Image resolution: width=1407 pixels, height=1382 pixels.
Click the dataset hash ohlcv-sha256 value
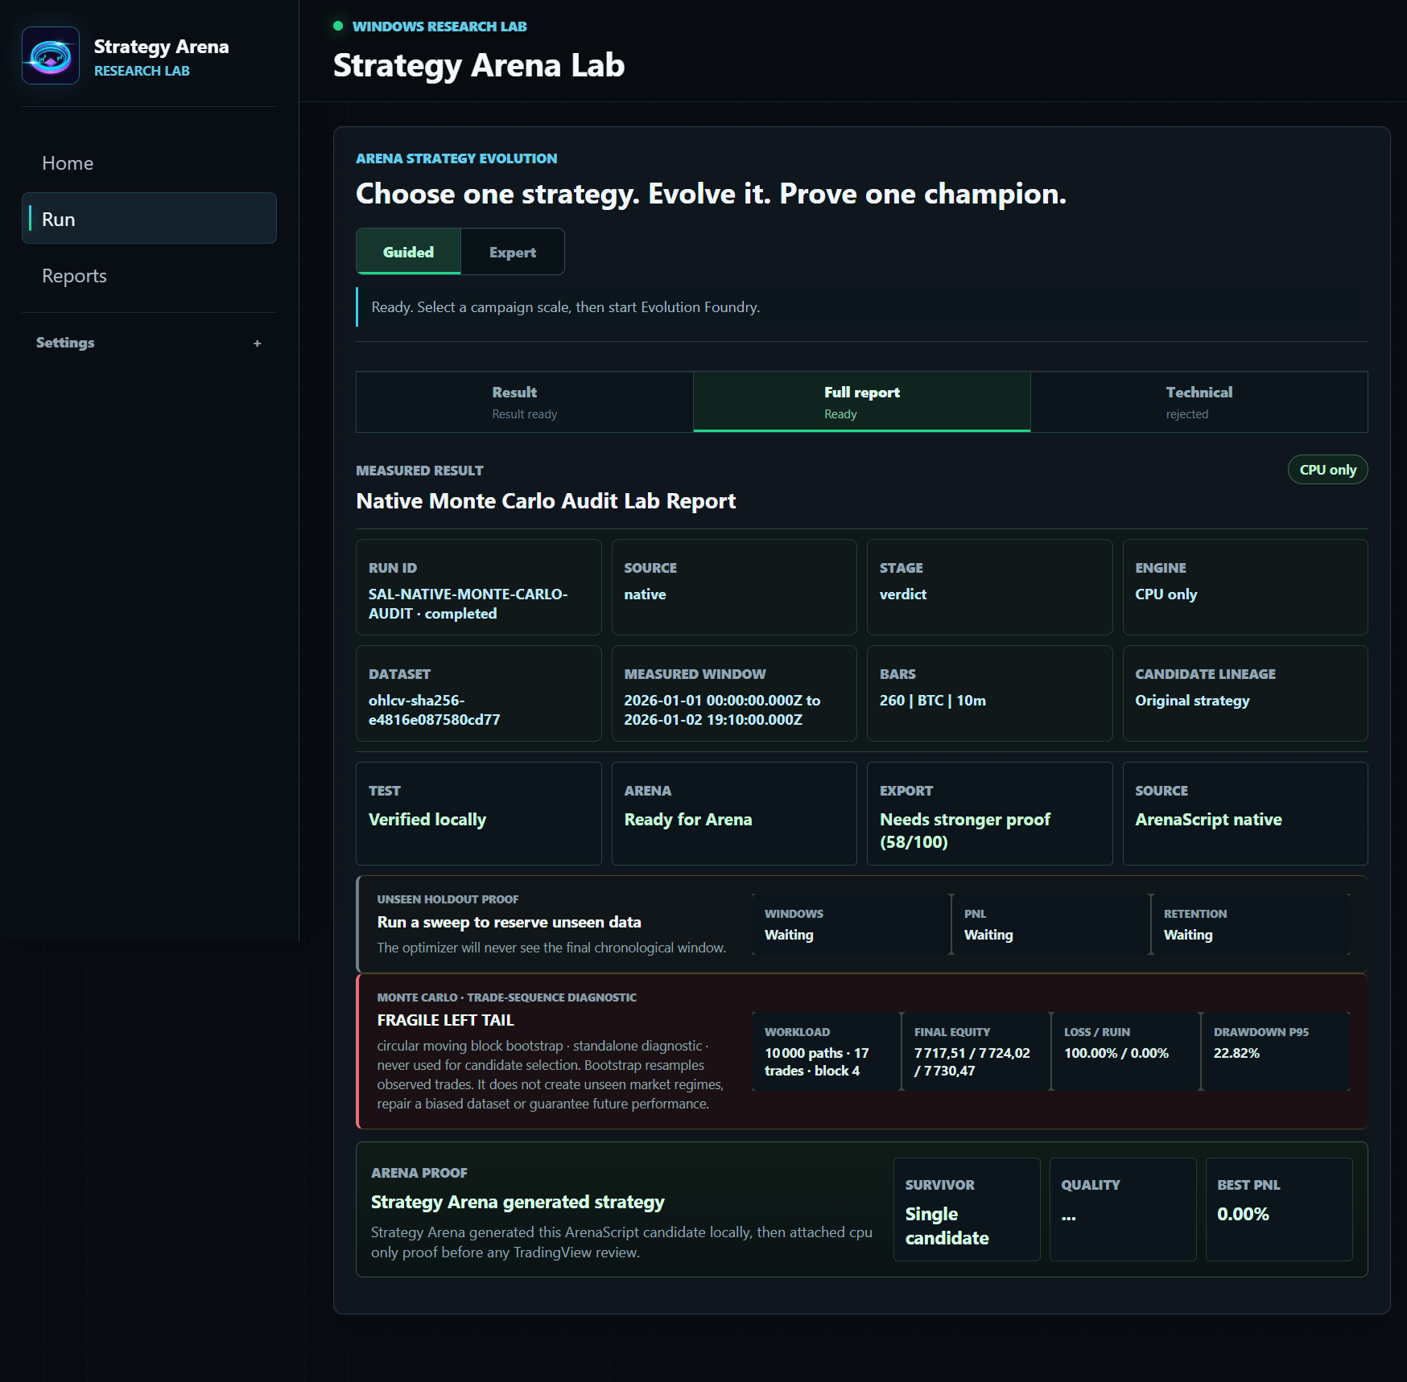tap(435, 710)
